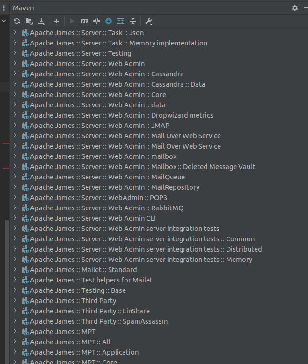Collapse the left panel chevron

[4, 21]
